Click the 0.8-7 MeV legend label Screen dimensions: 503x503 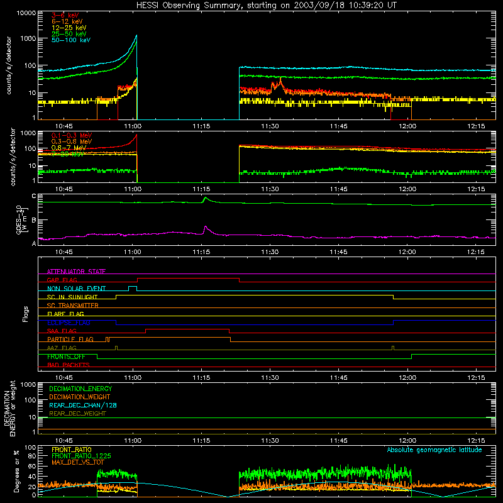pyautogui.click(x=69, y=148)
